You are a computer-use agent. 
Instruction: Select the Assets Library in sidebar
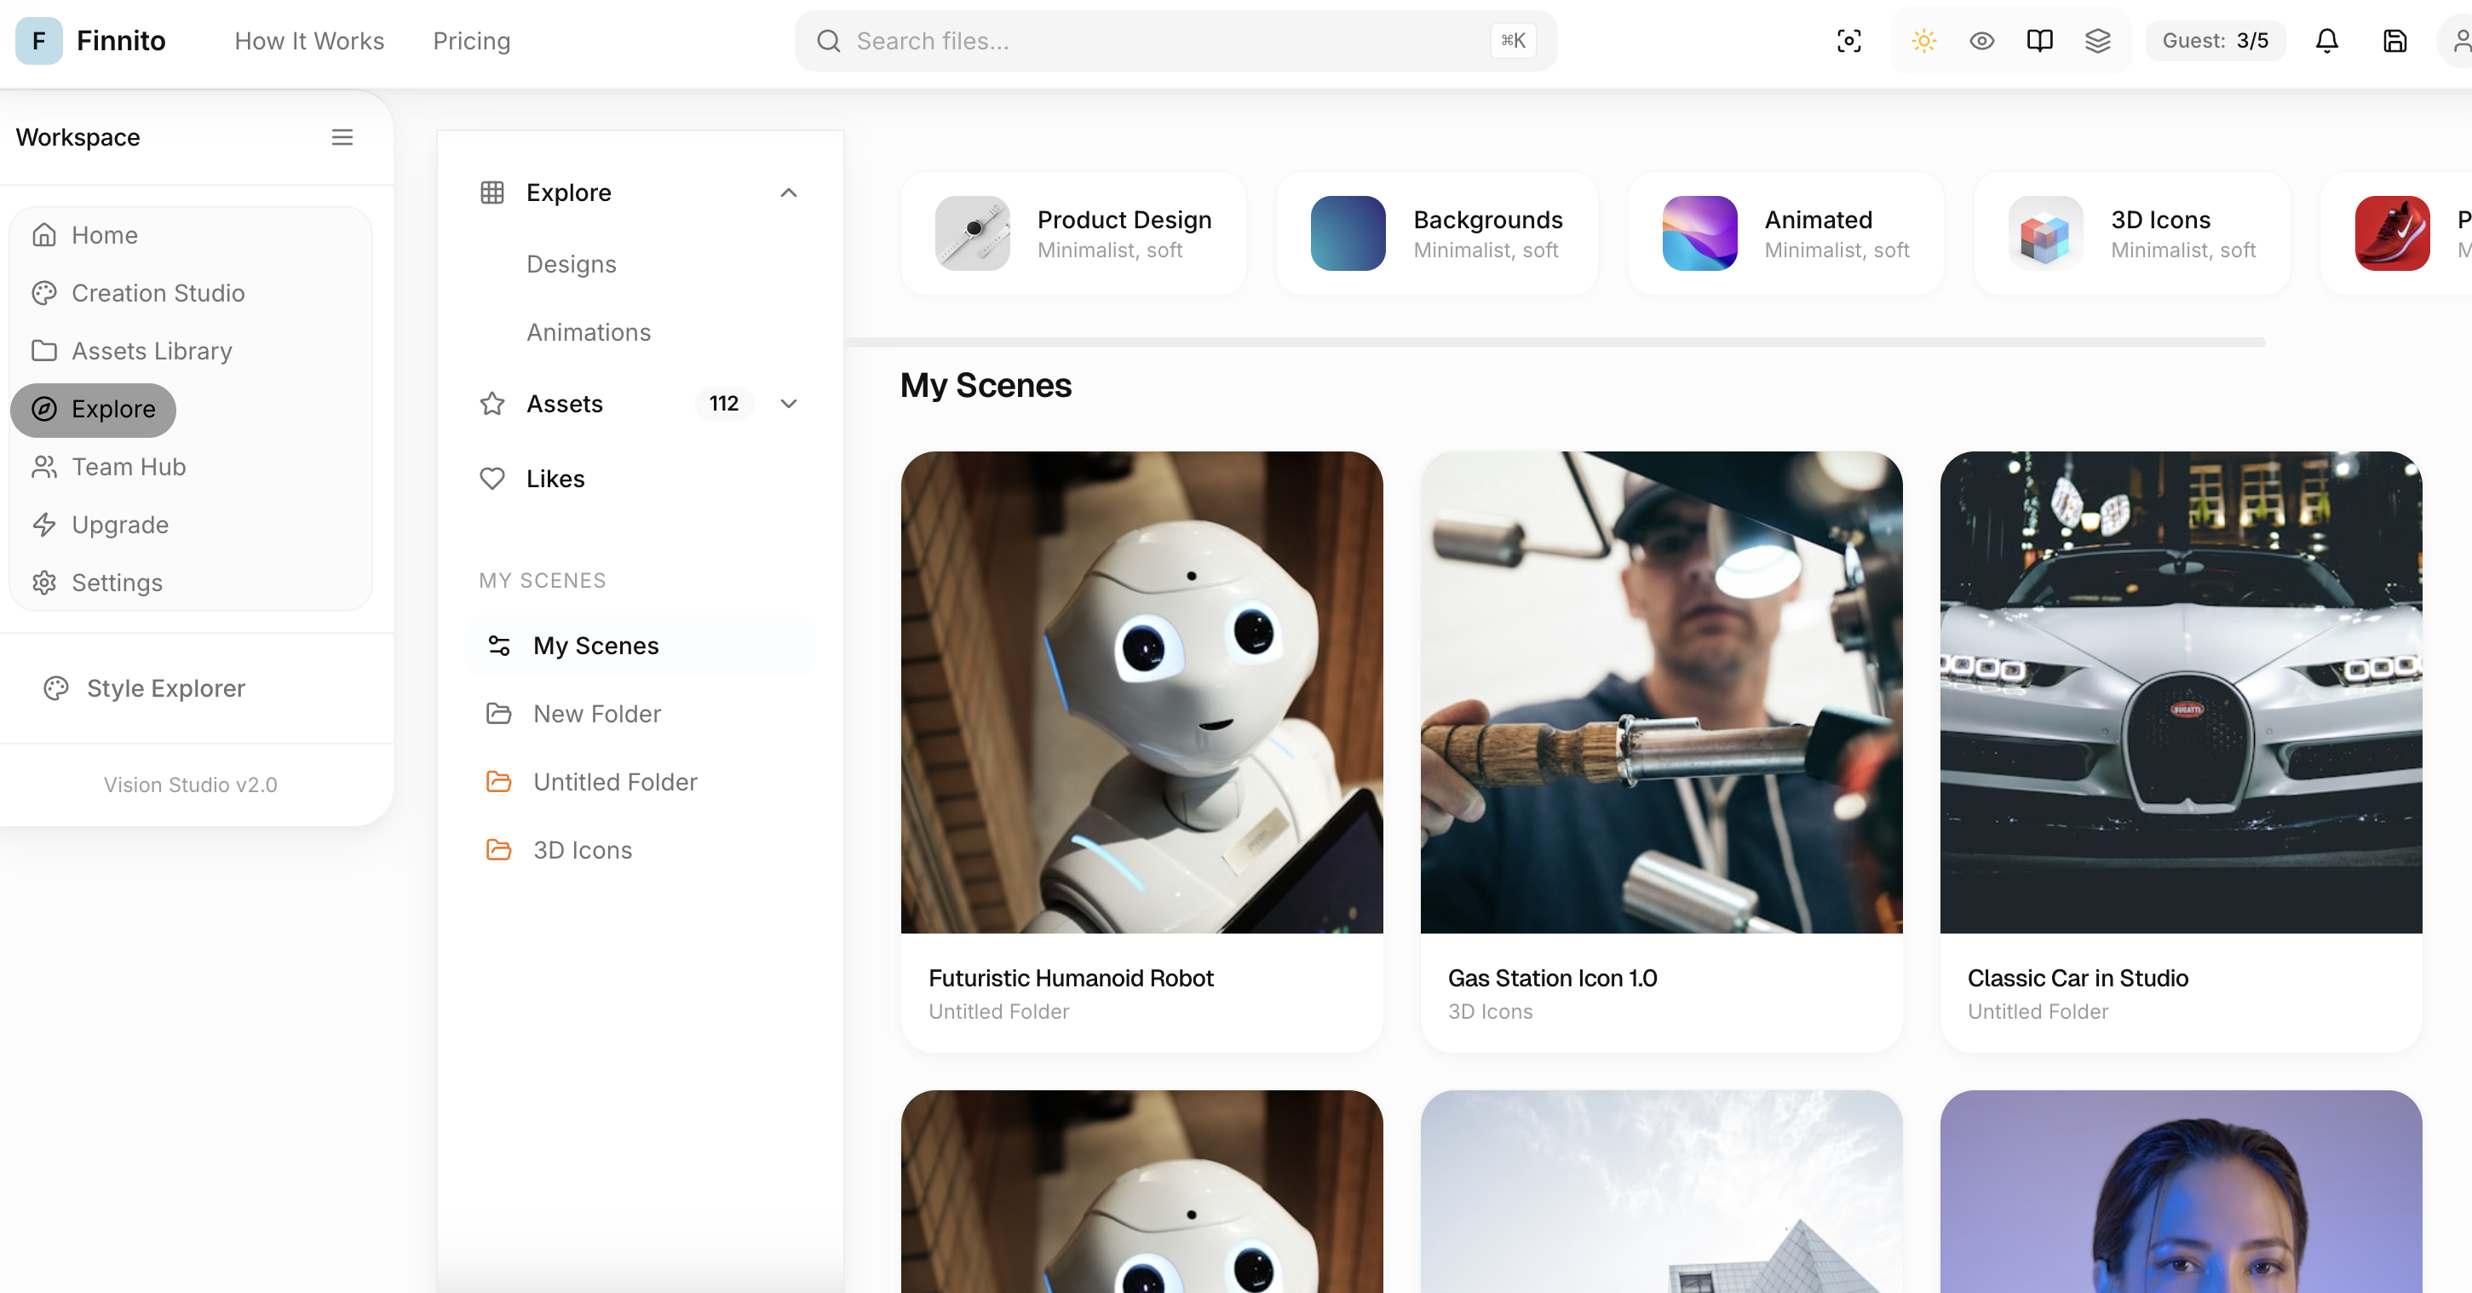click(x=152, y=350)
